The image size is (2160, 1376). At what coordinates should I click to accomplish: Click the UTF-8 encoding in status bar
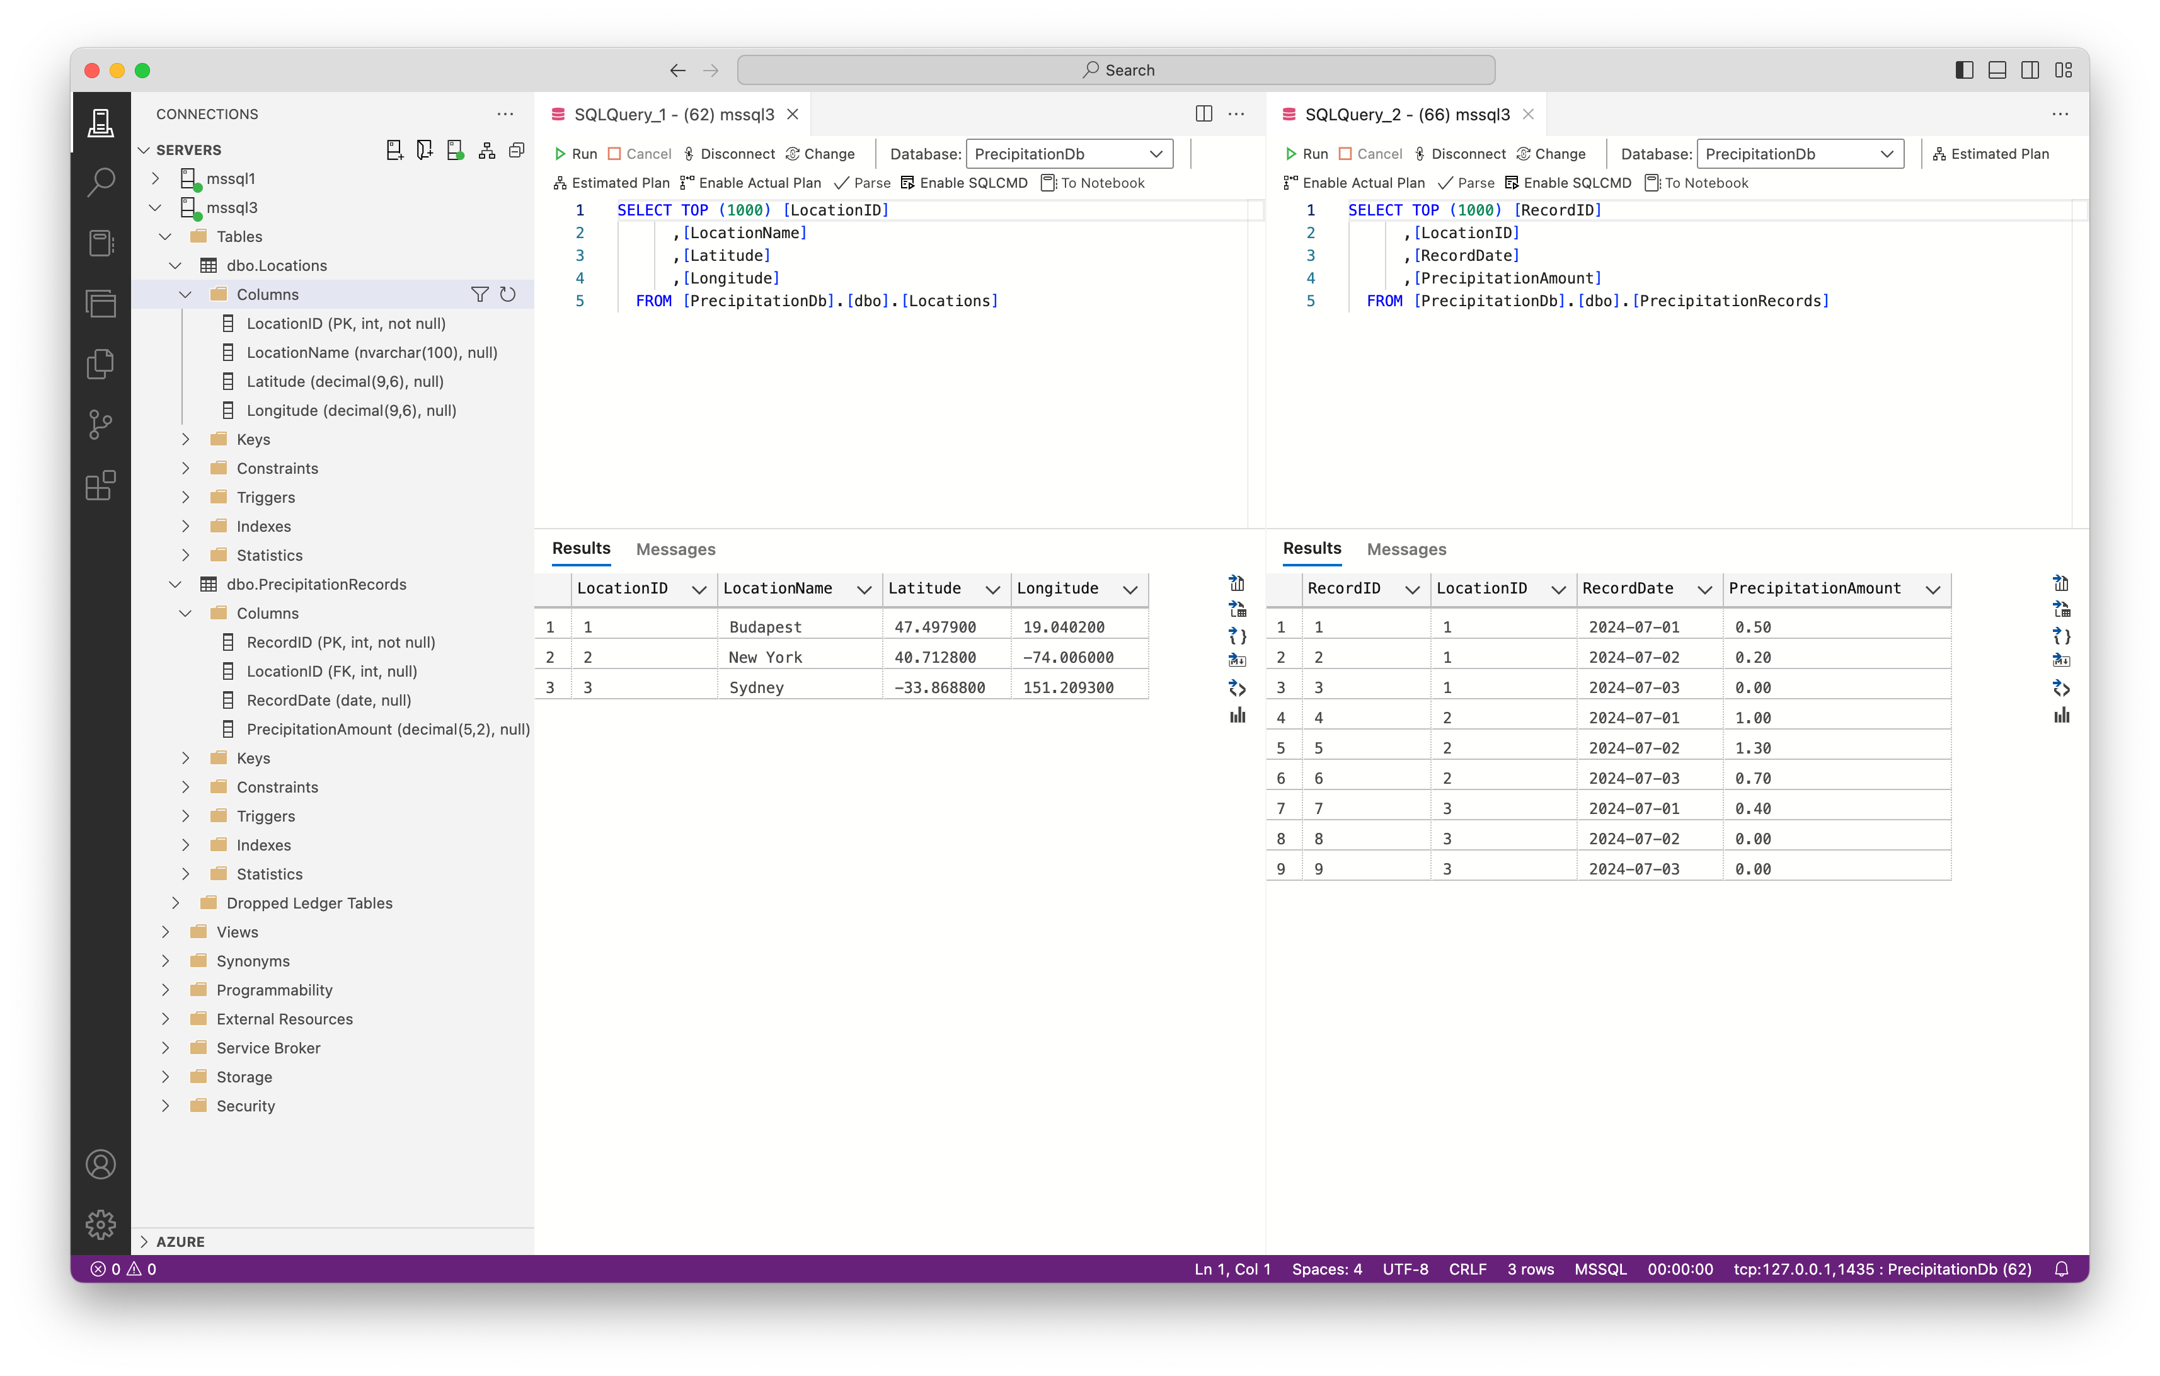click(1405, 1268)
